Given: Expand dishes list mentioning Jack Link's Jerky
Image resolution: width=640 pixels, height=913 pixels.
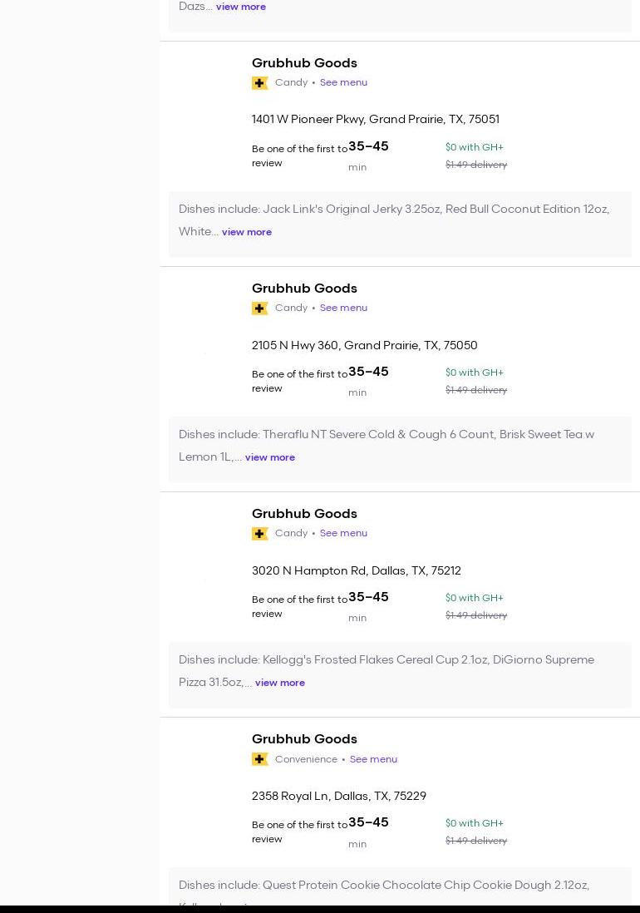Looking at the screenshot, I should [246, 232].
